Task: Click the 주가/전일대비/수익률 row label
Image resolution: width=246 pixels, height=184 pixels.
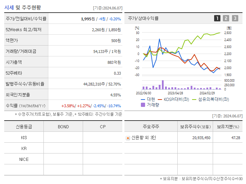Action: (26, 19)
